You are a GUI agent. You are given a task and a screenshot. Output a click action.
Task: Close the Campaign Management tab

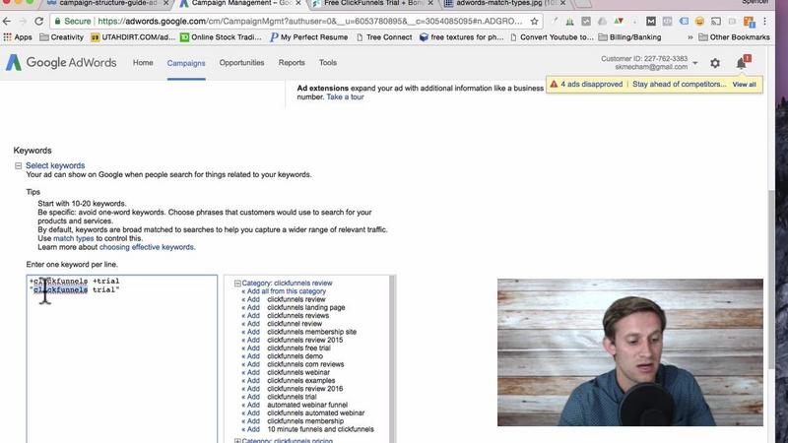click(x=298, y=3)
